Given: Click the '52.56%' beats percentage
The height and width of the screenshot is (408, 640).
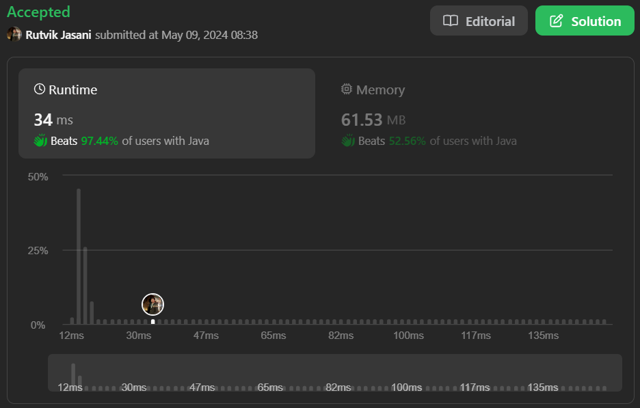Looking at the screenshot, I should 408,141.
